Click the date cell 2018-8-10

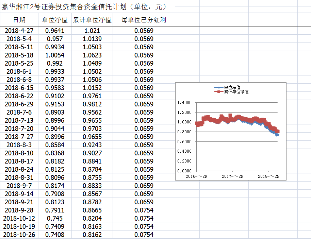(19, 153)
